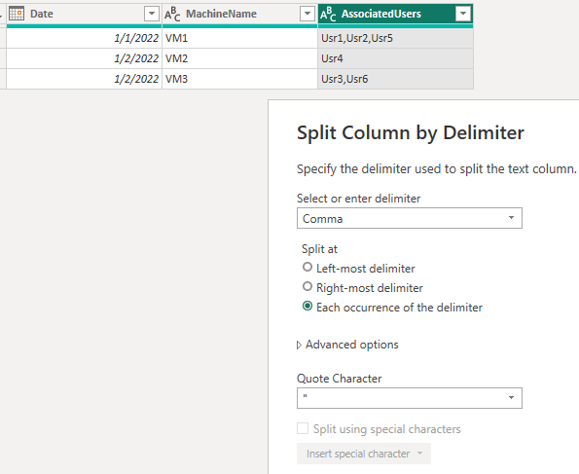
Task: Click the MachineName column ABC type icon
Action: pyautogui.click(x=172, y=14)
